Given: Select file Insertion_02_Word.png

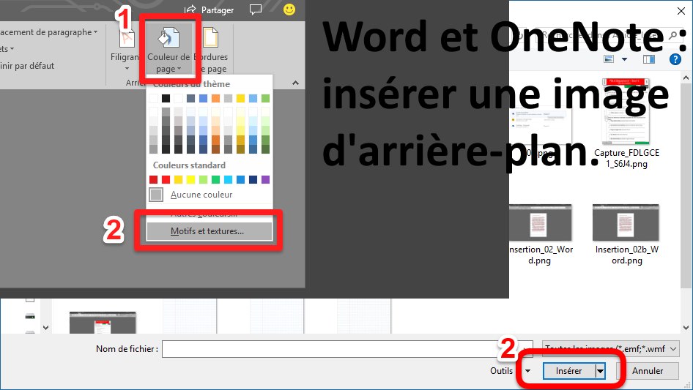Looking at the screenshot, I should pos(540,235).
